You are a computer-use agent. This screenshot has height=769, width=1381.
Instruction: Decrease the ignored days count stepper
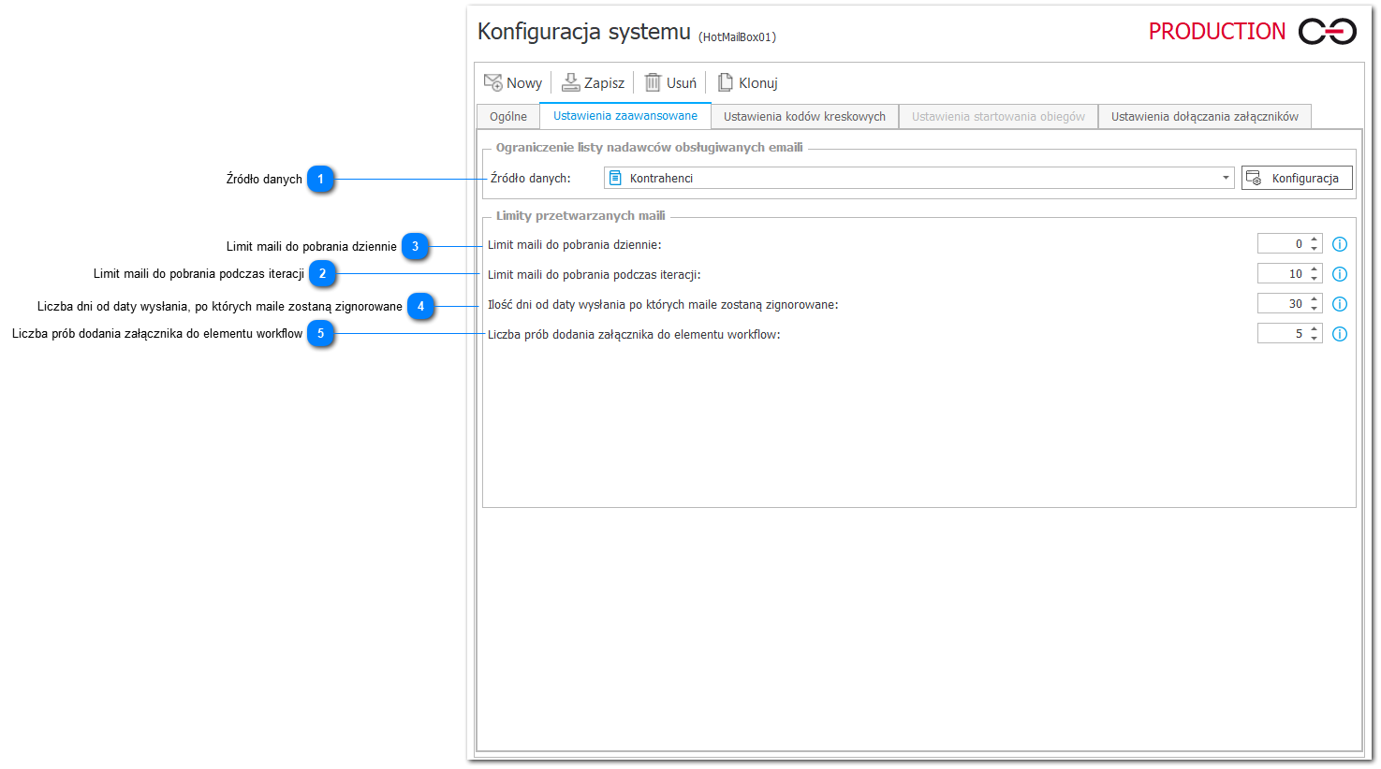point(1315,309)
